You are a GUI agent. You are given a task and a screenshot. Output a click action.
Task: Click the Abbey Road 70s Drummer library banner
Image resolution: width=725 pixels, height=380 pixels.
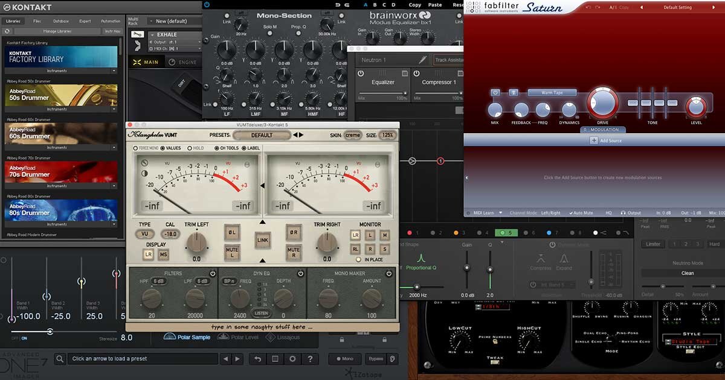(62, 172)
